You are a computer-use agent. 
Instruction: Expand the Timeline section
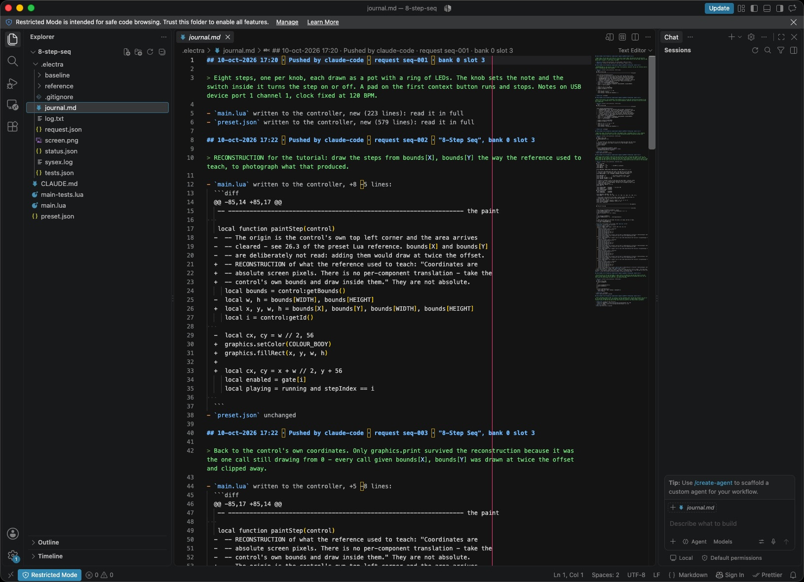pyautogui.click(x=98, y=556)
